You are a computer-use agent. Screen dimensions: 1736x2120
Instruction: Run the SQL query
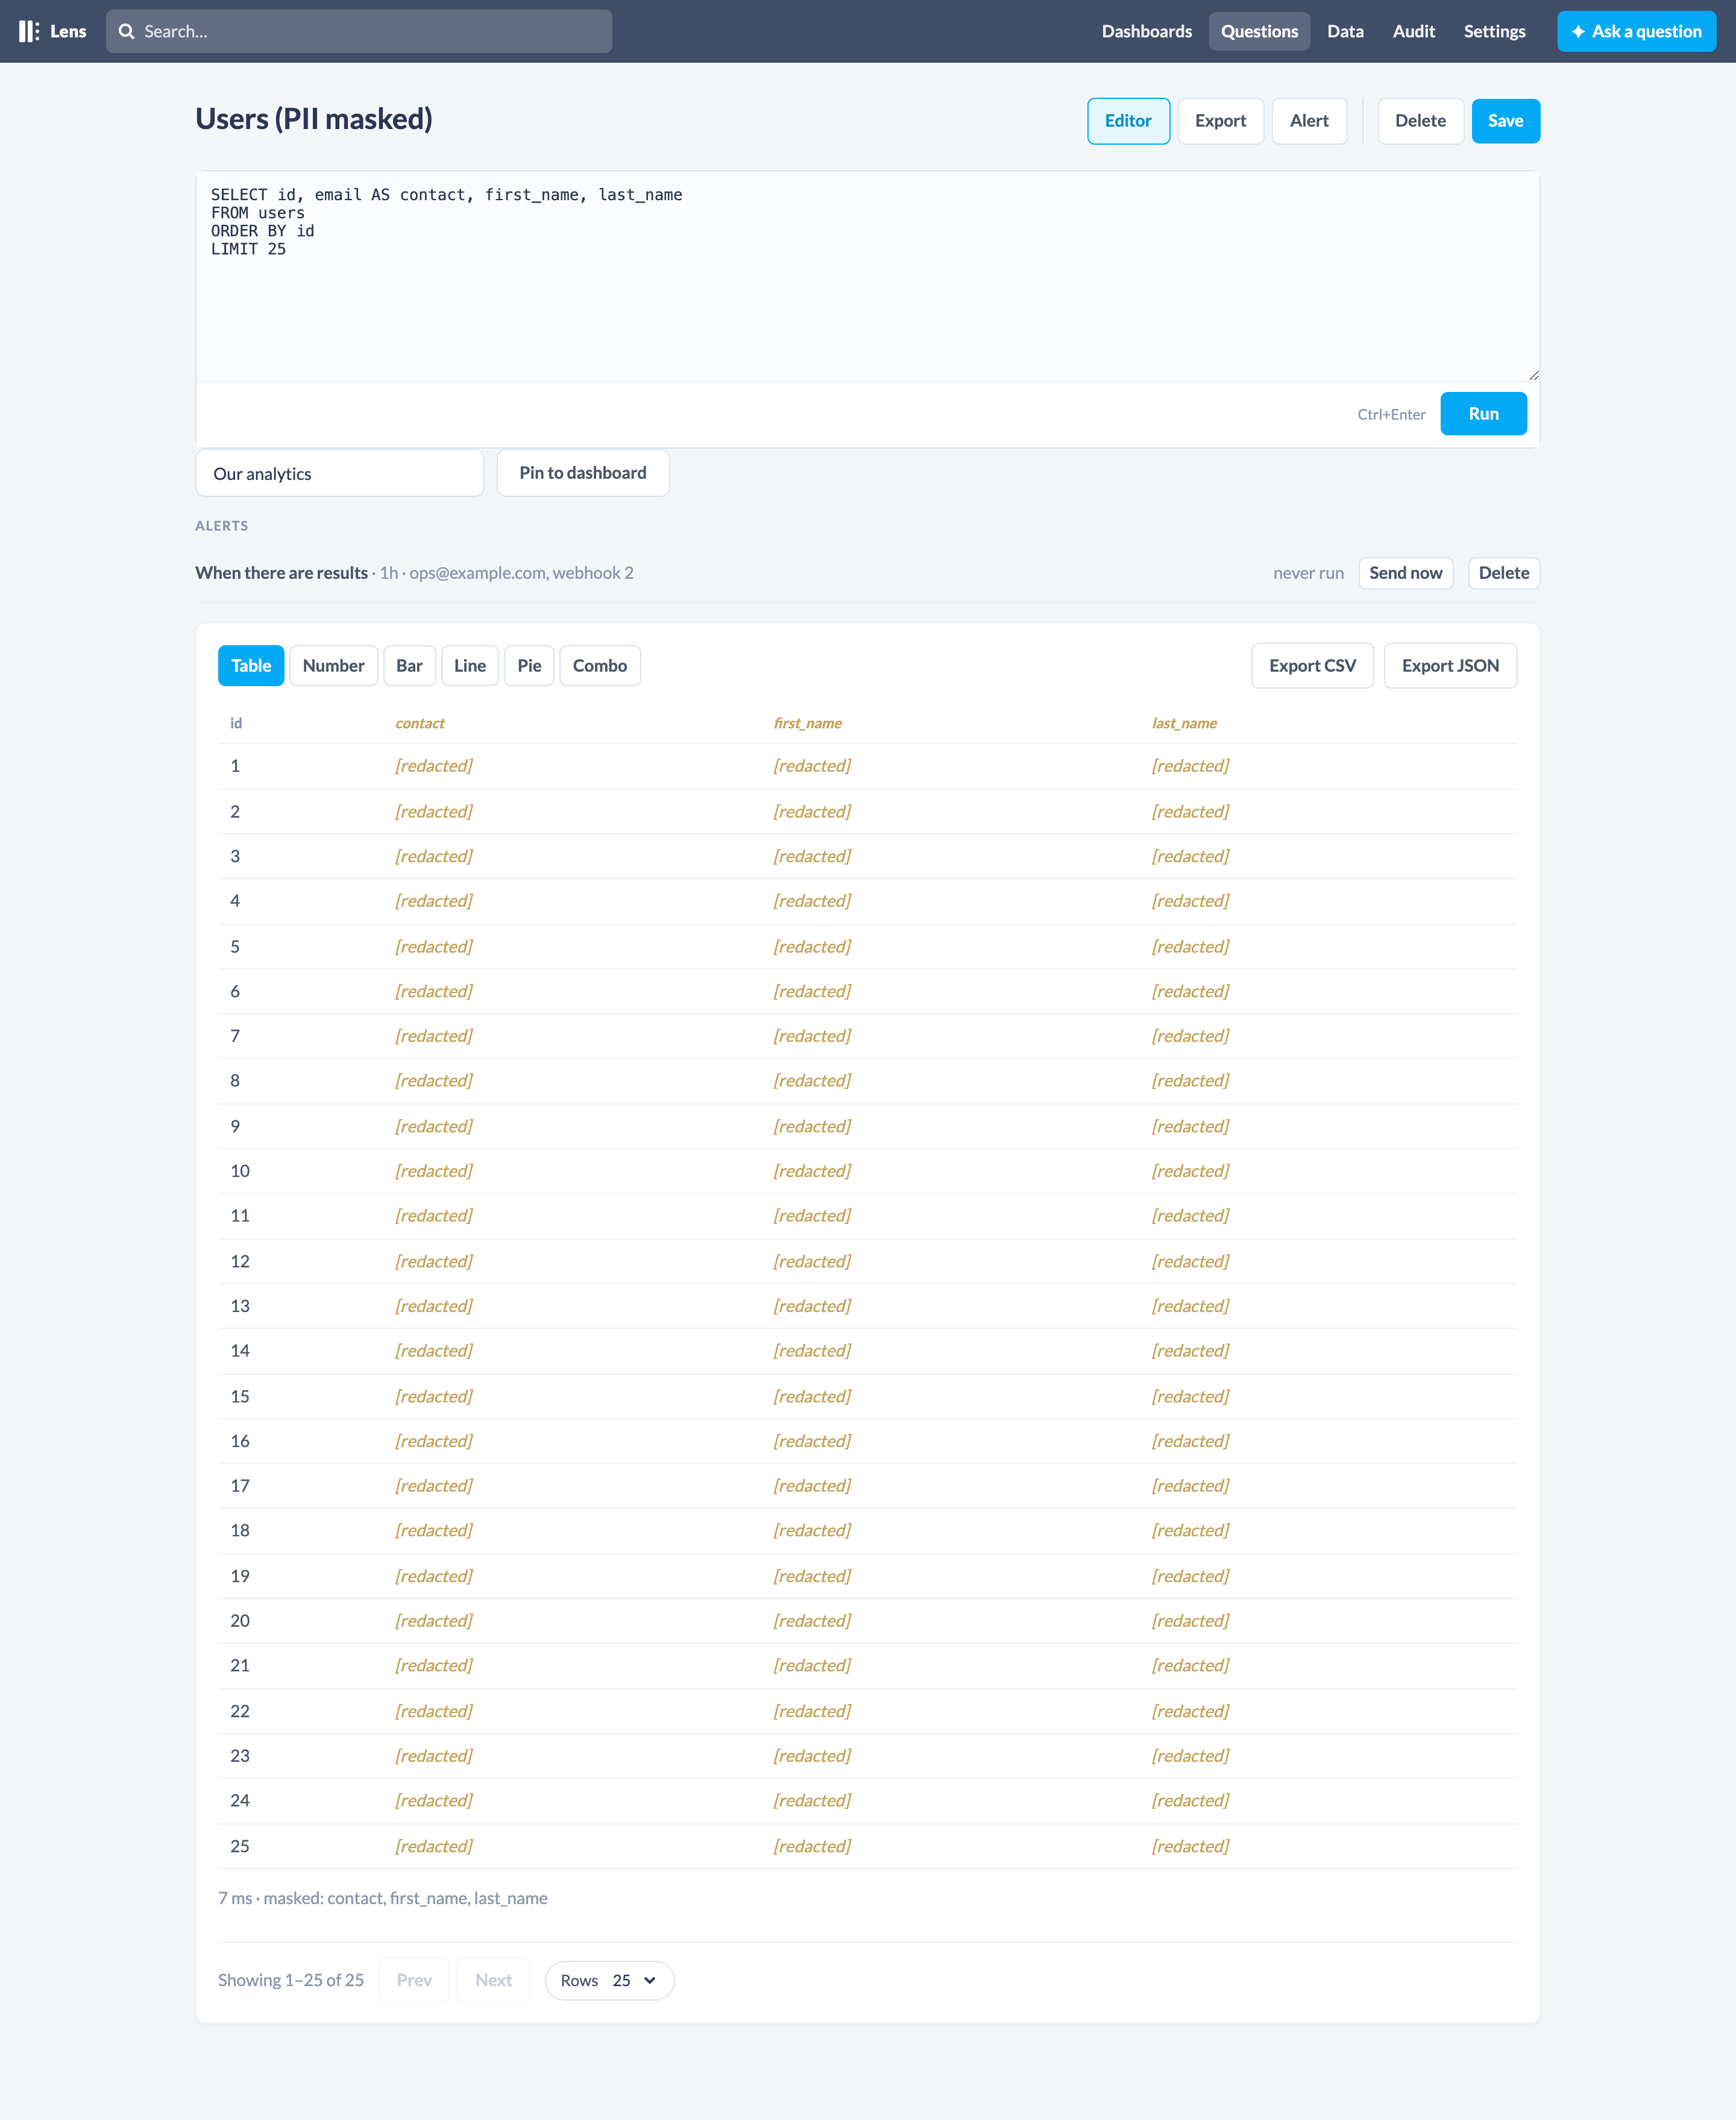pos(1483,414)
